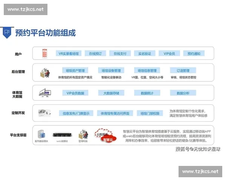The height and width of the screenshot is (181, 226).
Task: Click the 场馆设备管理 box
Action: (111, 71)
